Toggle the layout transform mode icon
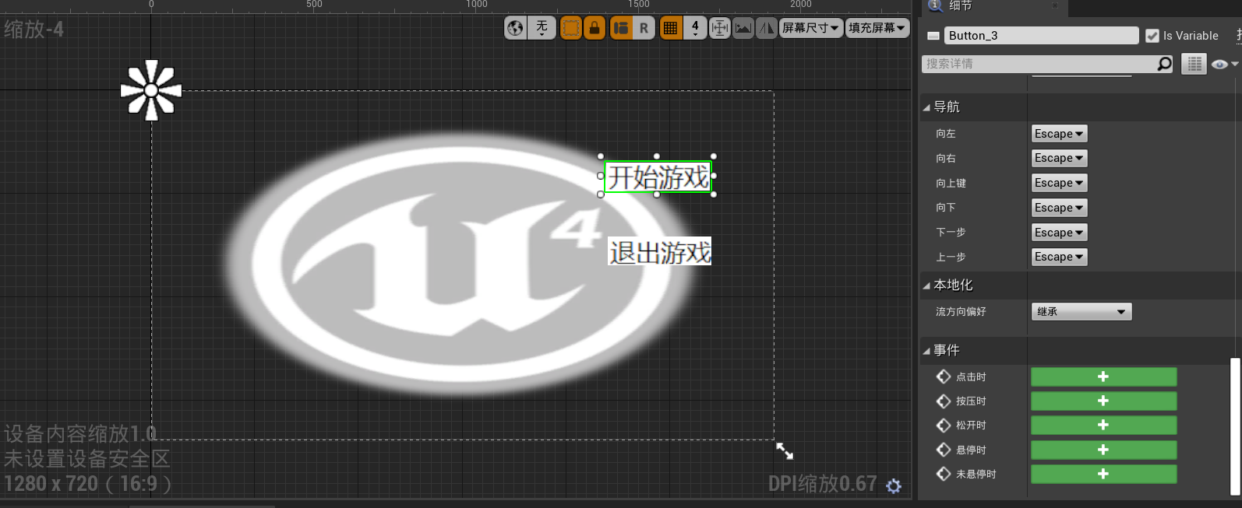Viewport: 1242px width, 508px height. (621, 28)
